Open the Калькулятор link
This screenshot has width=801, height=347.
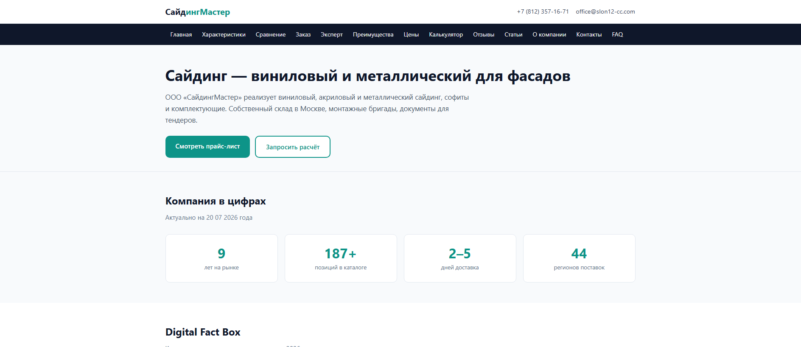pos(446,34)
